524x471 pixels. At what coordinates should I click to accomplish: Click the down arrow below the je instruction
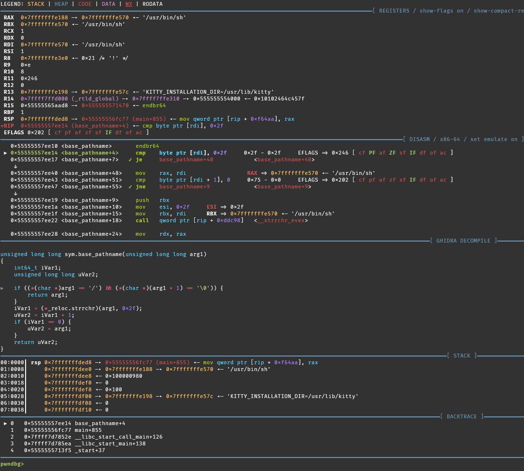[x=15, y=166]
